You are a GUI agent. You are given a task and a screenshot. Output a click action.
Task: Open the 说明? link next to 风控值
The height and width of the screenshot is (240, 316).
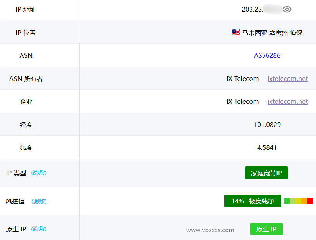[x=39, y=201]
